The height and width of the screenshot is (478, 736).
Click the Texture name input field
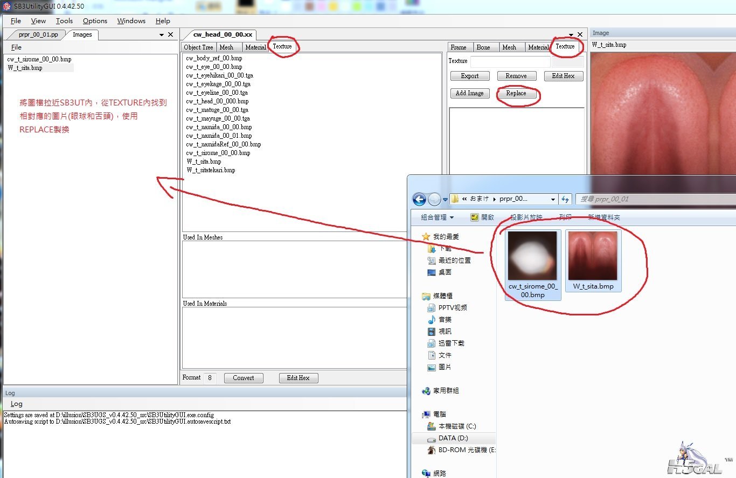pos(510,61)
